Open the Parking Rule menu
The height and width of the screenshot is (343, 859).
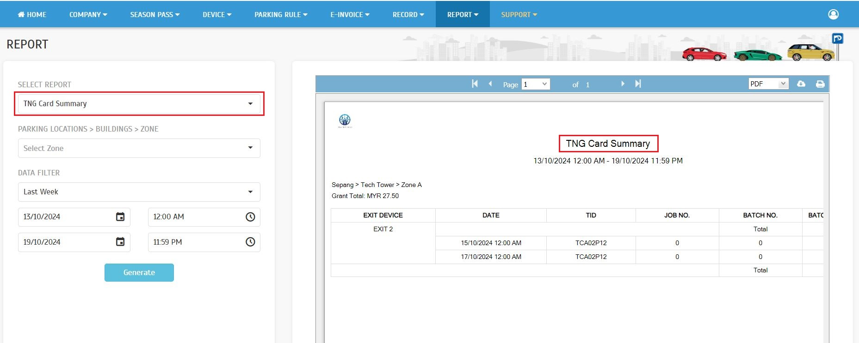pos(281,14)
